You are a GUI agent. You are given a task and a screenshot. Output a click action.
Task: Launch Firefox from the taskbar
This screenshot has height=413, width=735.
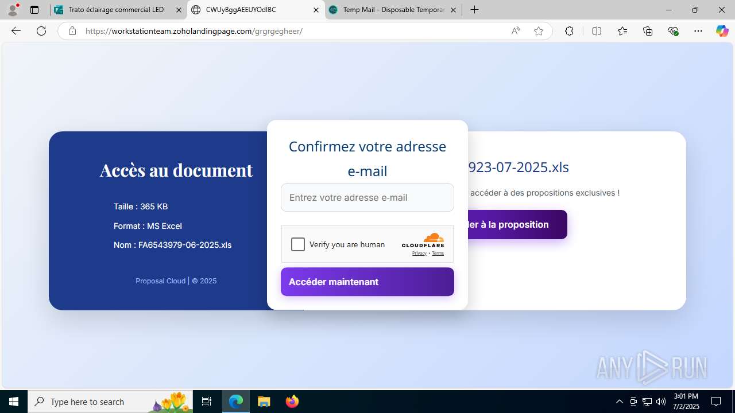point(292,402)
